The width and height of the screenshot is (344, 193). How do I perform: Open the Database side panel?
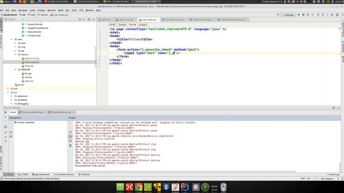pyautogui.click(x=342, y=47)
